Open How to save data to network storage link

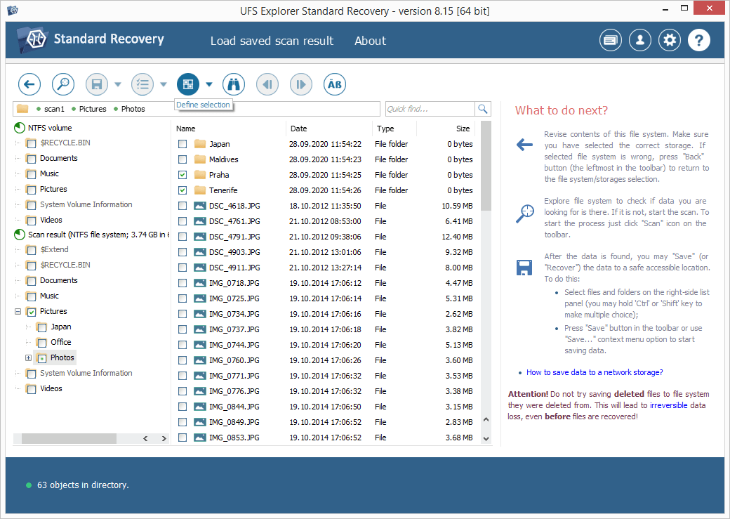point(595,372)
